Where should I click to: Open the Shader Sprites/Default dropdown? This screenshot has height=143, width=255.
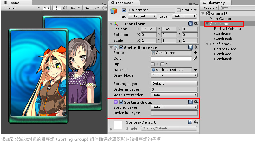tap(169, 128)
